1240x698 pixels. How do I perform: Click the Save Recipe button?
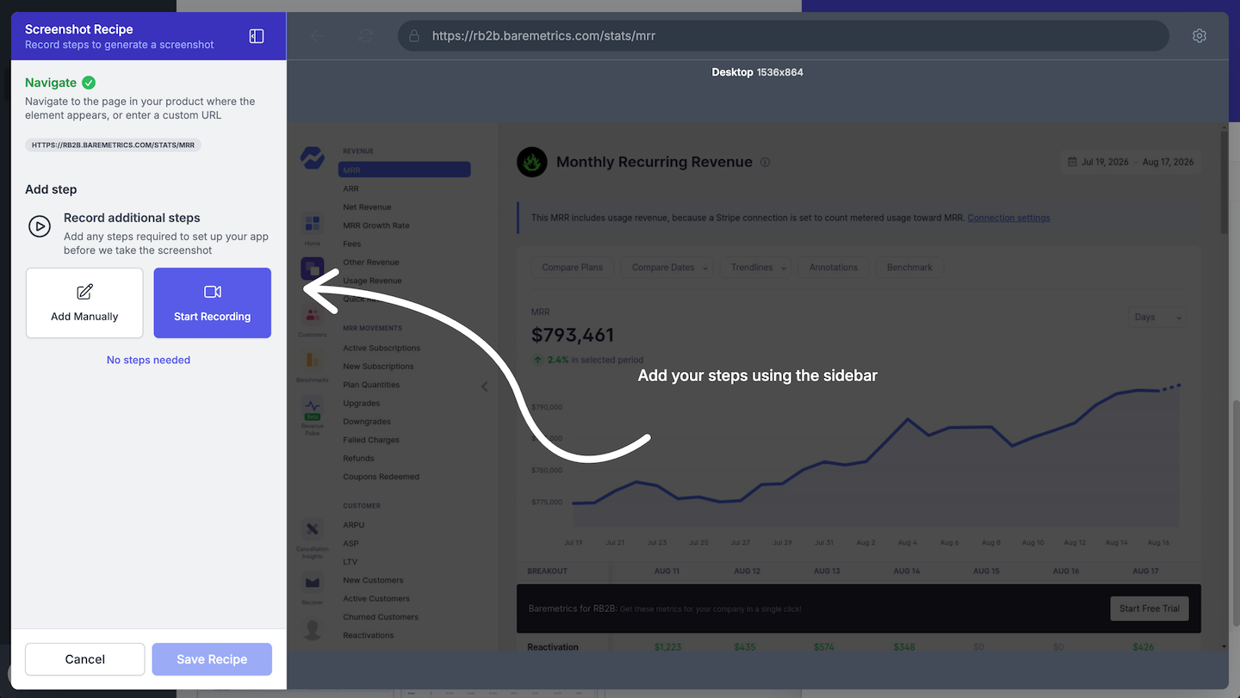212,659
